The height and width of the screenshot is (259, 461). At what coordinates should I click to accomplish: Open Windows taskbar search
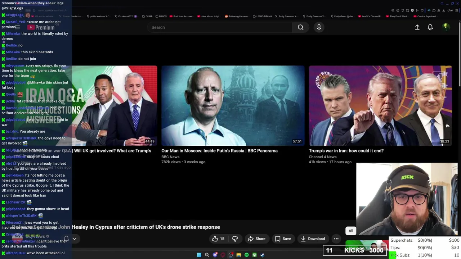207,255
